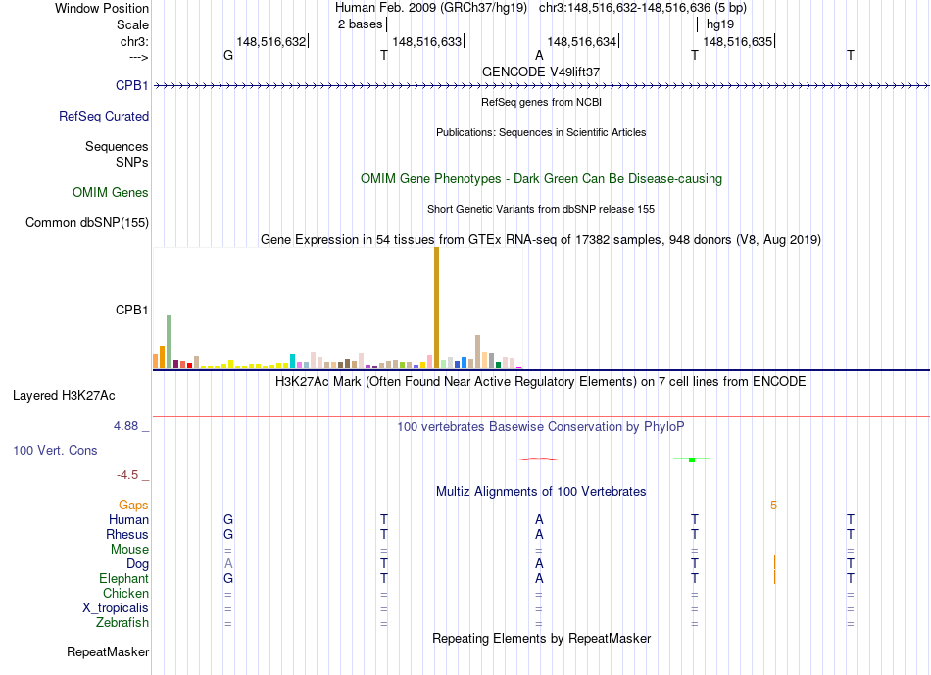The width and height of the screenshot is (931, 675).
Task: Click 'Short Genetic Variants from dbSNP release 155'
Action: click(541, 209)
